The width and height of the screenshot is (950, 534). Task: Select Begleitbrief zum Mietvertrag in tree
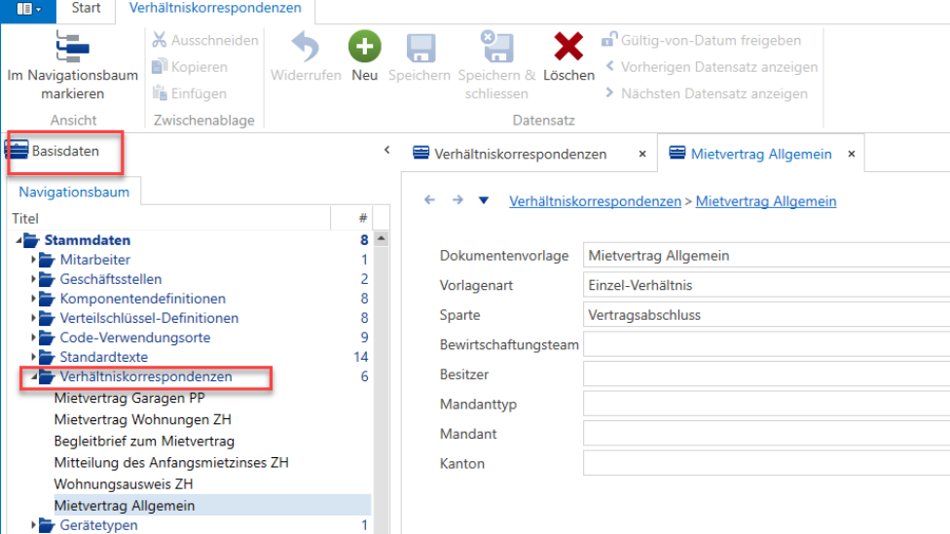click(144, 441)
